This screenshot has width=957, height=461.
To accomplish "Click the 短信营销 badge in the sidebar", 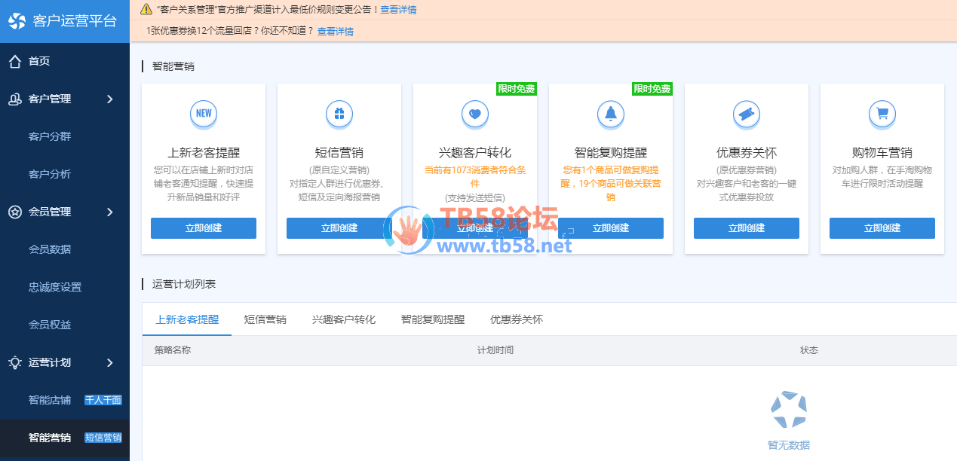I will [103, 438].
